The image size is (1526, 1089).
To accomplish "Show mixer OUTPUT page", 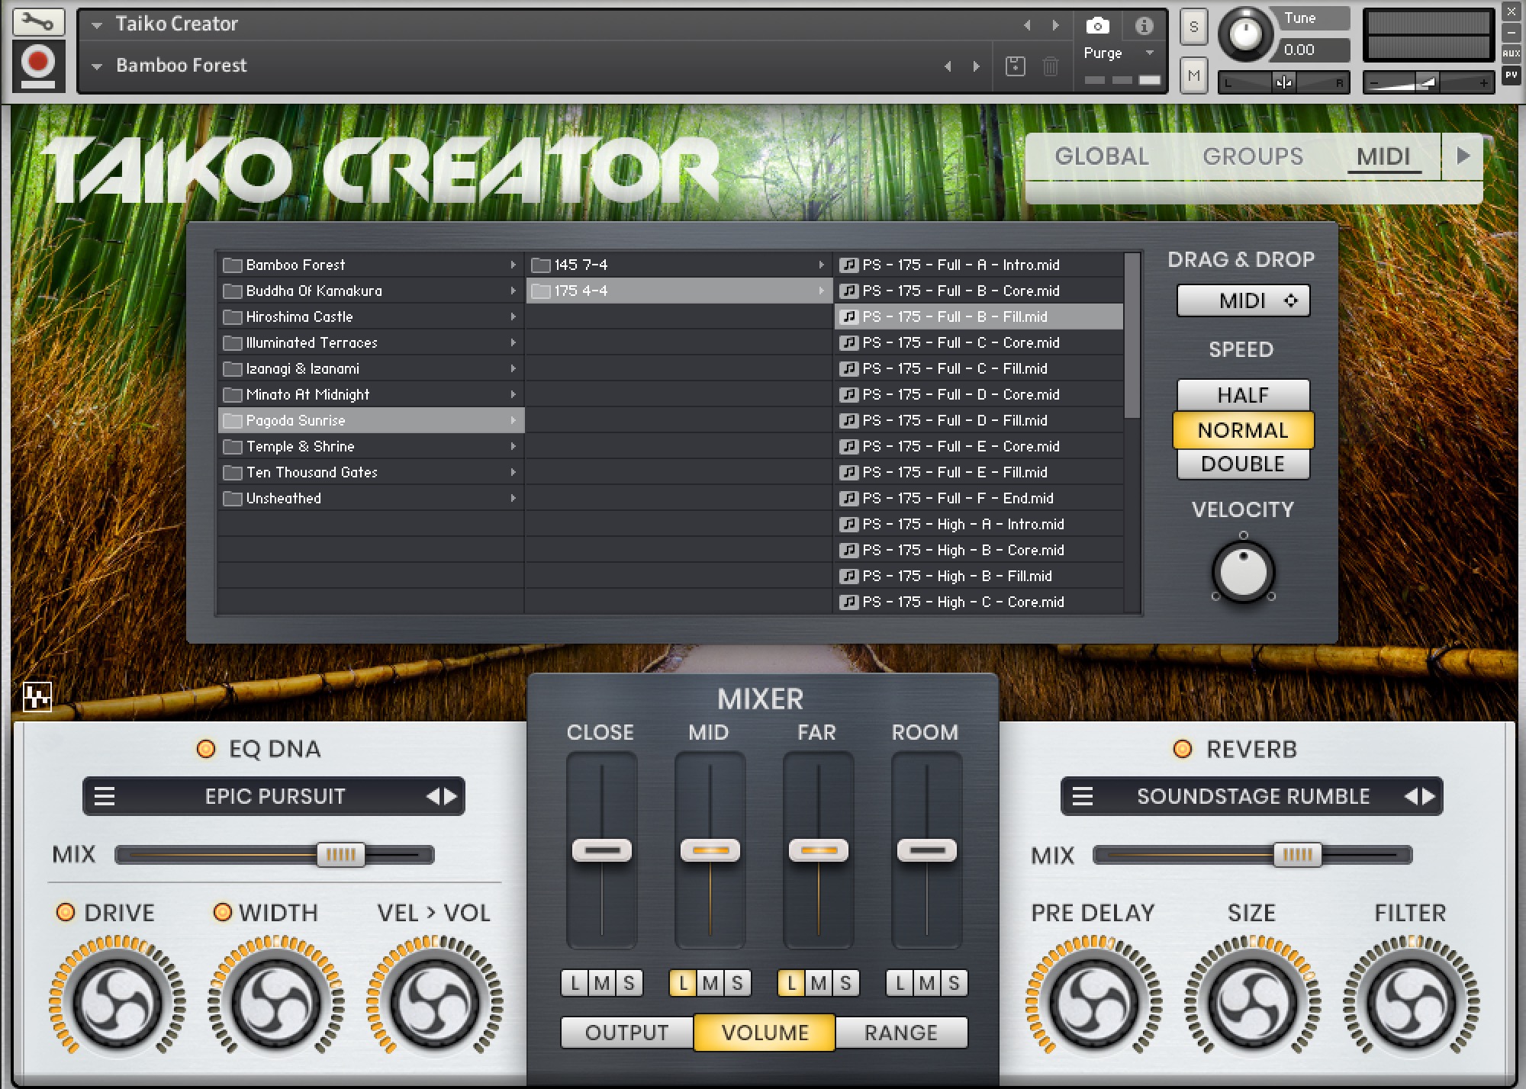I will (x=627, y=1033).
